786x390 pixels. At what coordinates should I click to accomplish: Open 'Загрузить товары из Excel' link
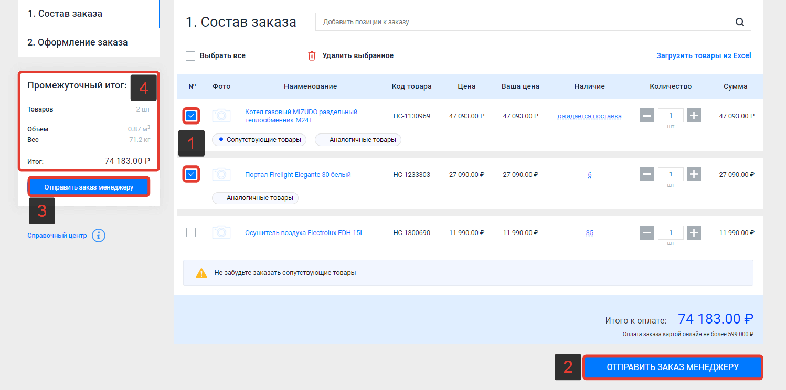[704, 55]
